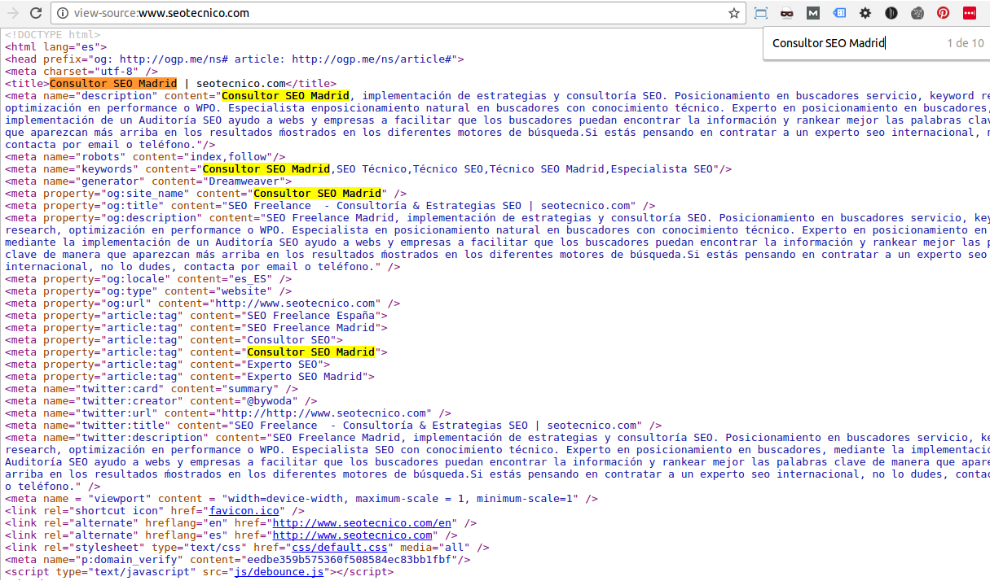Click the 'index,follow' robots value
Screen dimensions: 990x581
coord(228,157)
